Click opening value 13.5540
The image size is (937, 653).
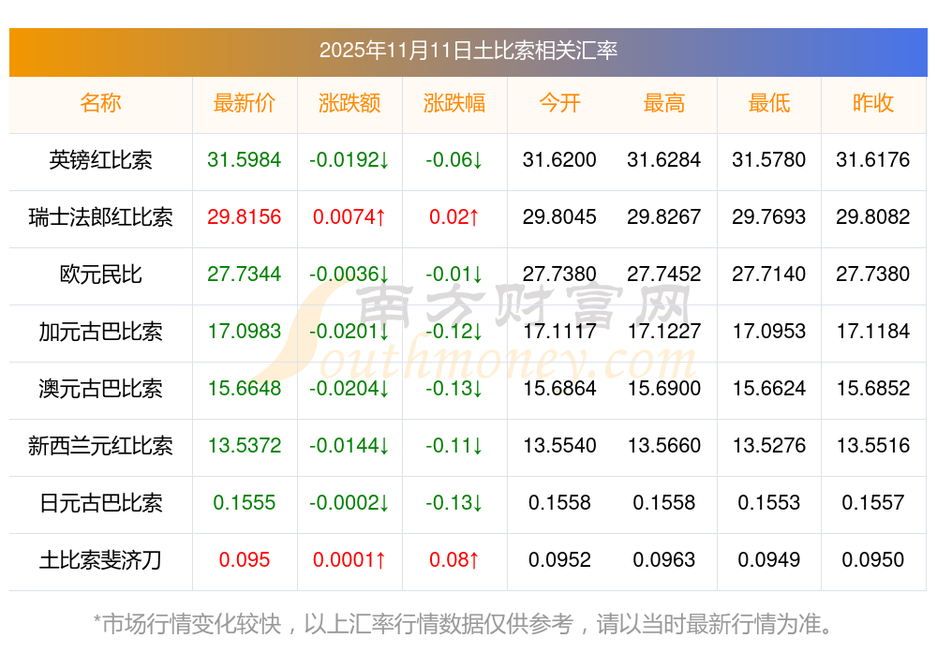point(559,446)
